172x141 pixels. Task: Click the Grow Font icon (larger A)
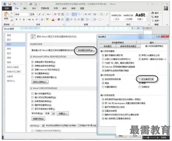tap(40, 14)
